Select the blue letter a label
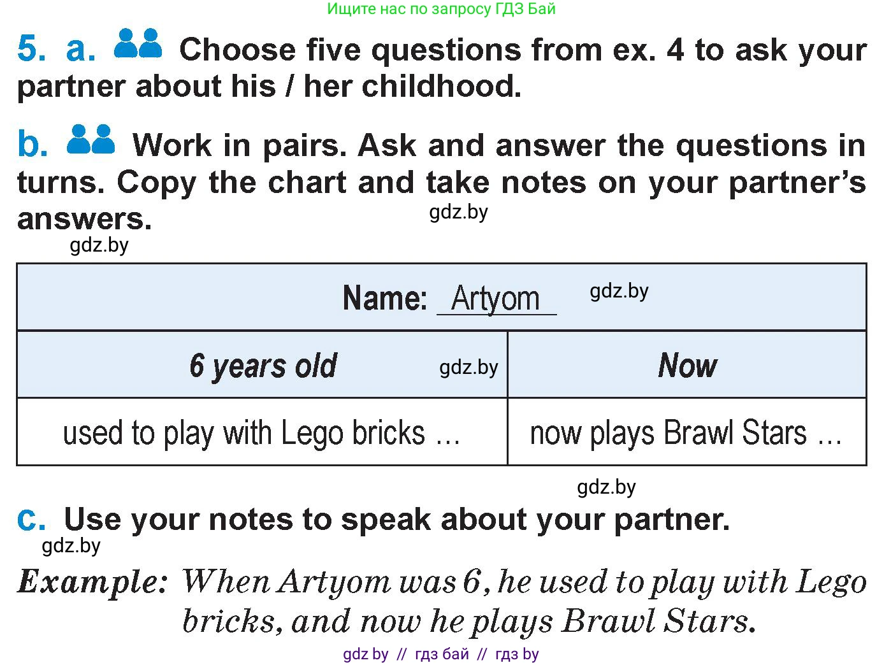884x665 pixels. [x=80, y=49]
